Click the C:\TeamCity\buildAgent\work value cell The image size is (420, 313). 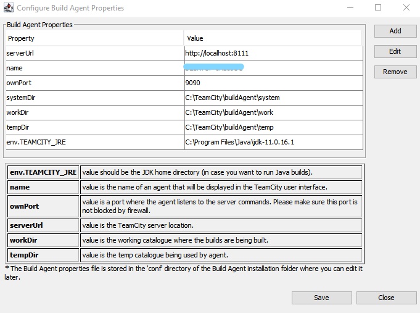[x=273, y=112]
